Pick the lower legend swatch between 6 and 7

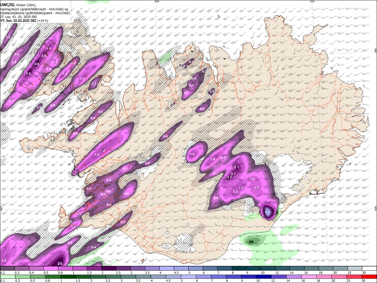pyautogui.click(x=204, y=277)
